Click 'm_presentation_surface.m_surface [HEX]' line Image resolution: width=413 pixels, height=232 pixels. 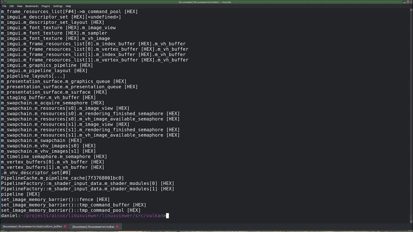coord(54,92)
